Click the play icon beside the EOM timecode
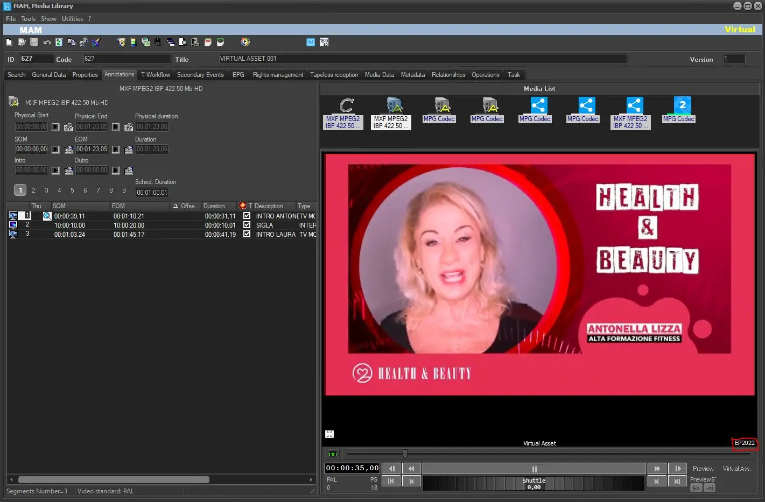 116,150
